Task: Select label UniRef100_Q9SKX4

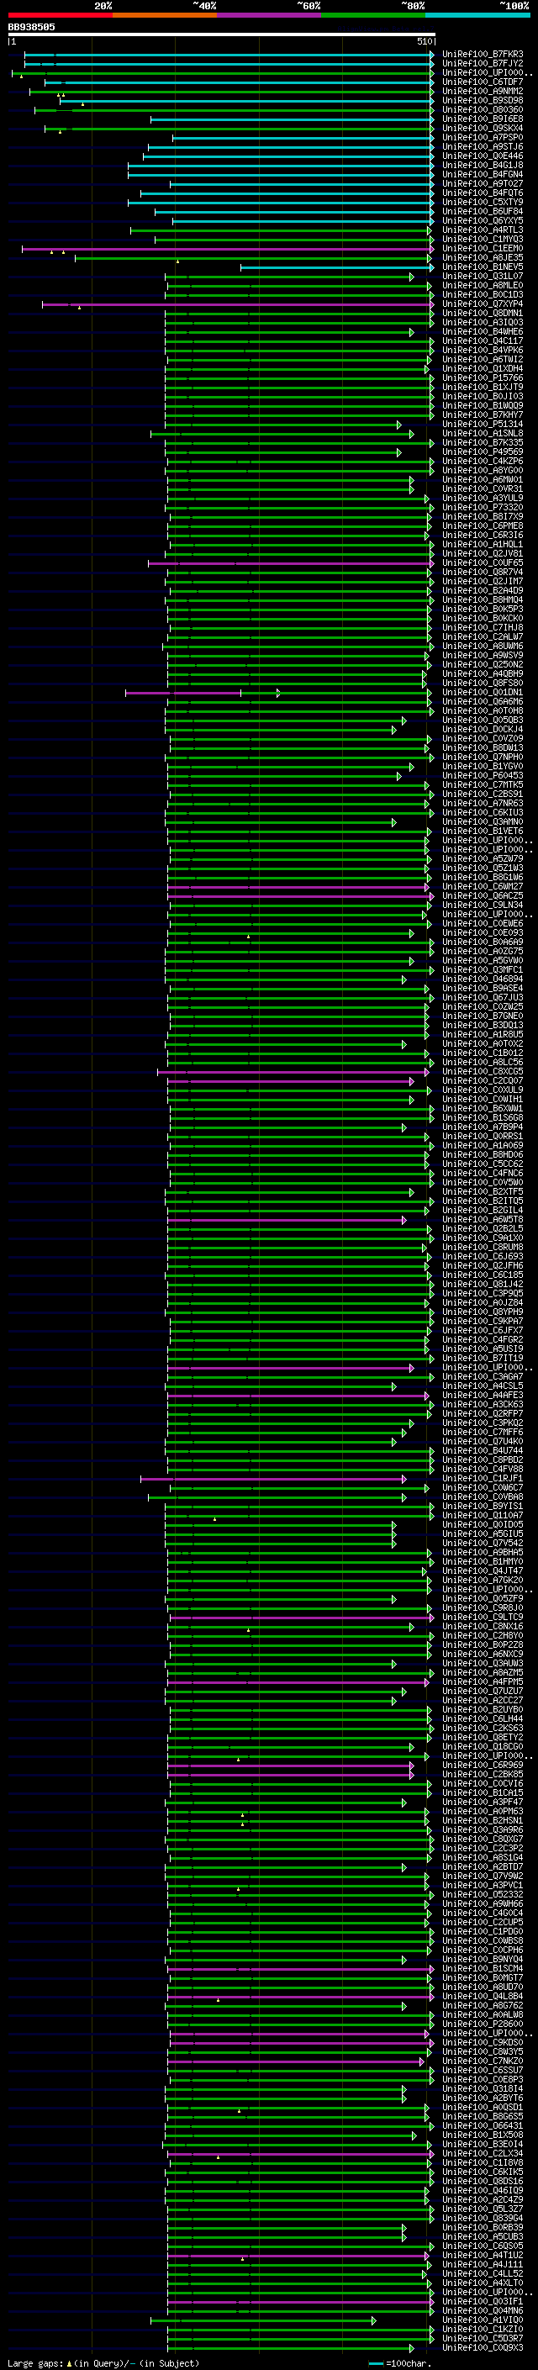Action: click(483, 128)
